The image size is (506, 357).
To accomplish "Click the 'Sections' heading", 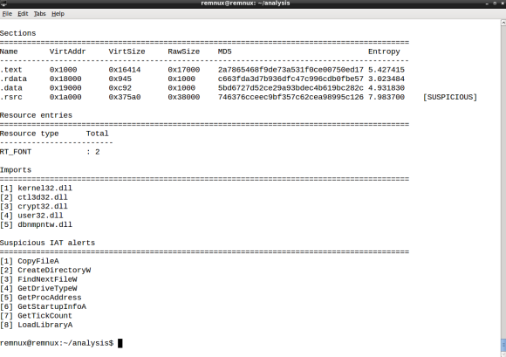I will pos(18,33).
